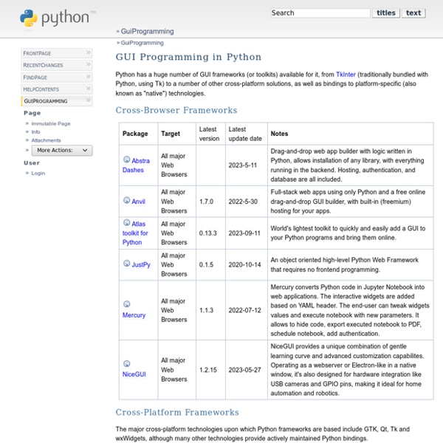Open the Abstra Dashes link
Viewport: 443px width, 443px height.
pos(136,165)
